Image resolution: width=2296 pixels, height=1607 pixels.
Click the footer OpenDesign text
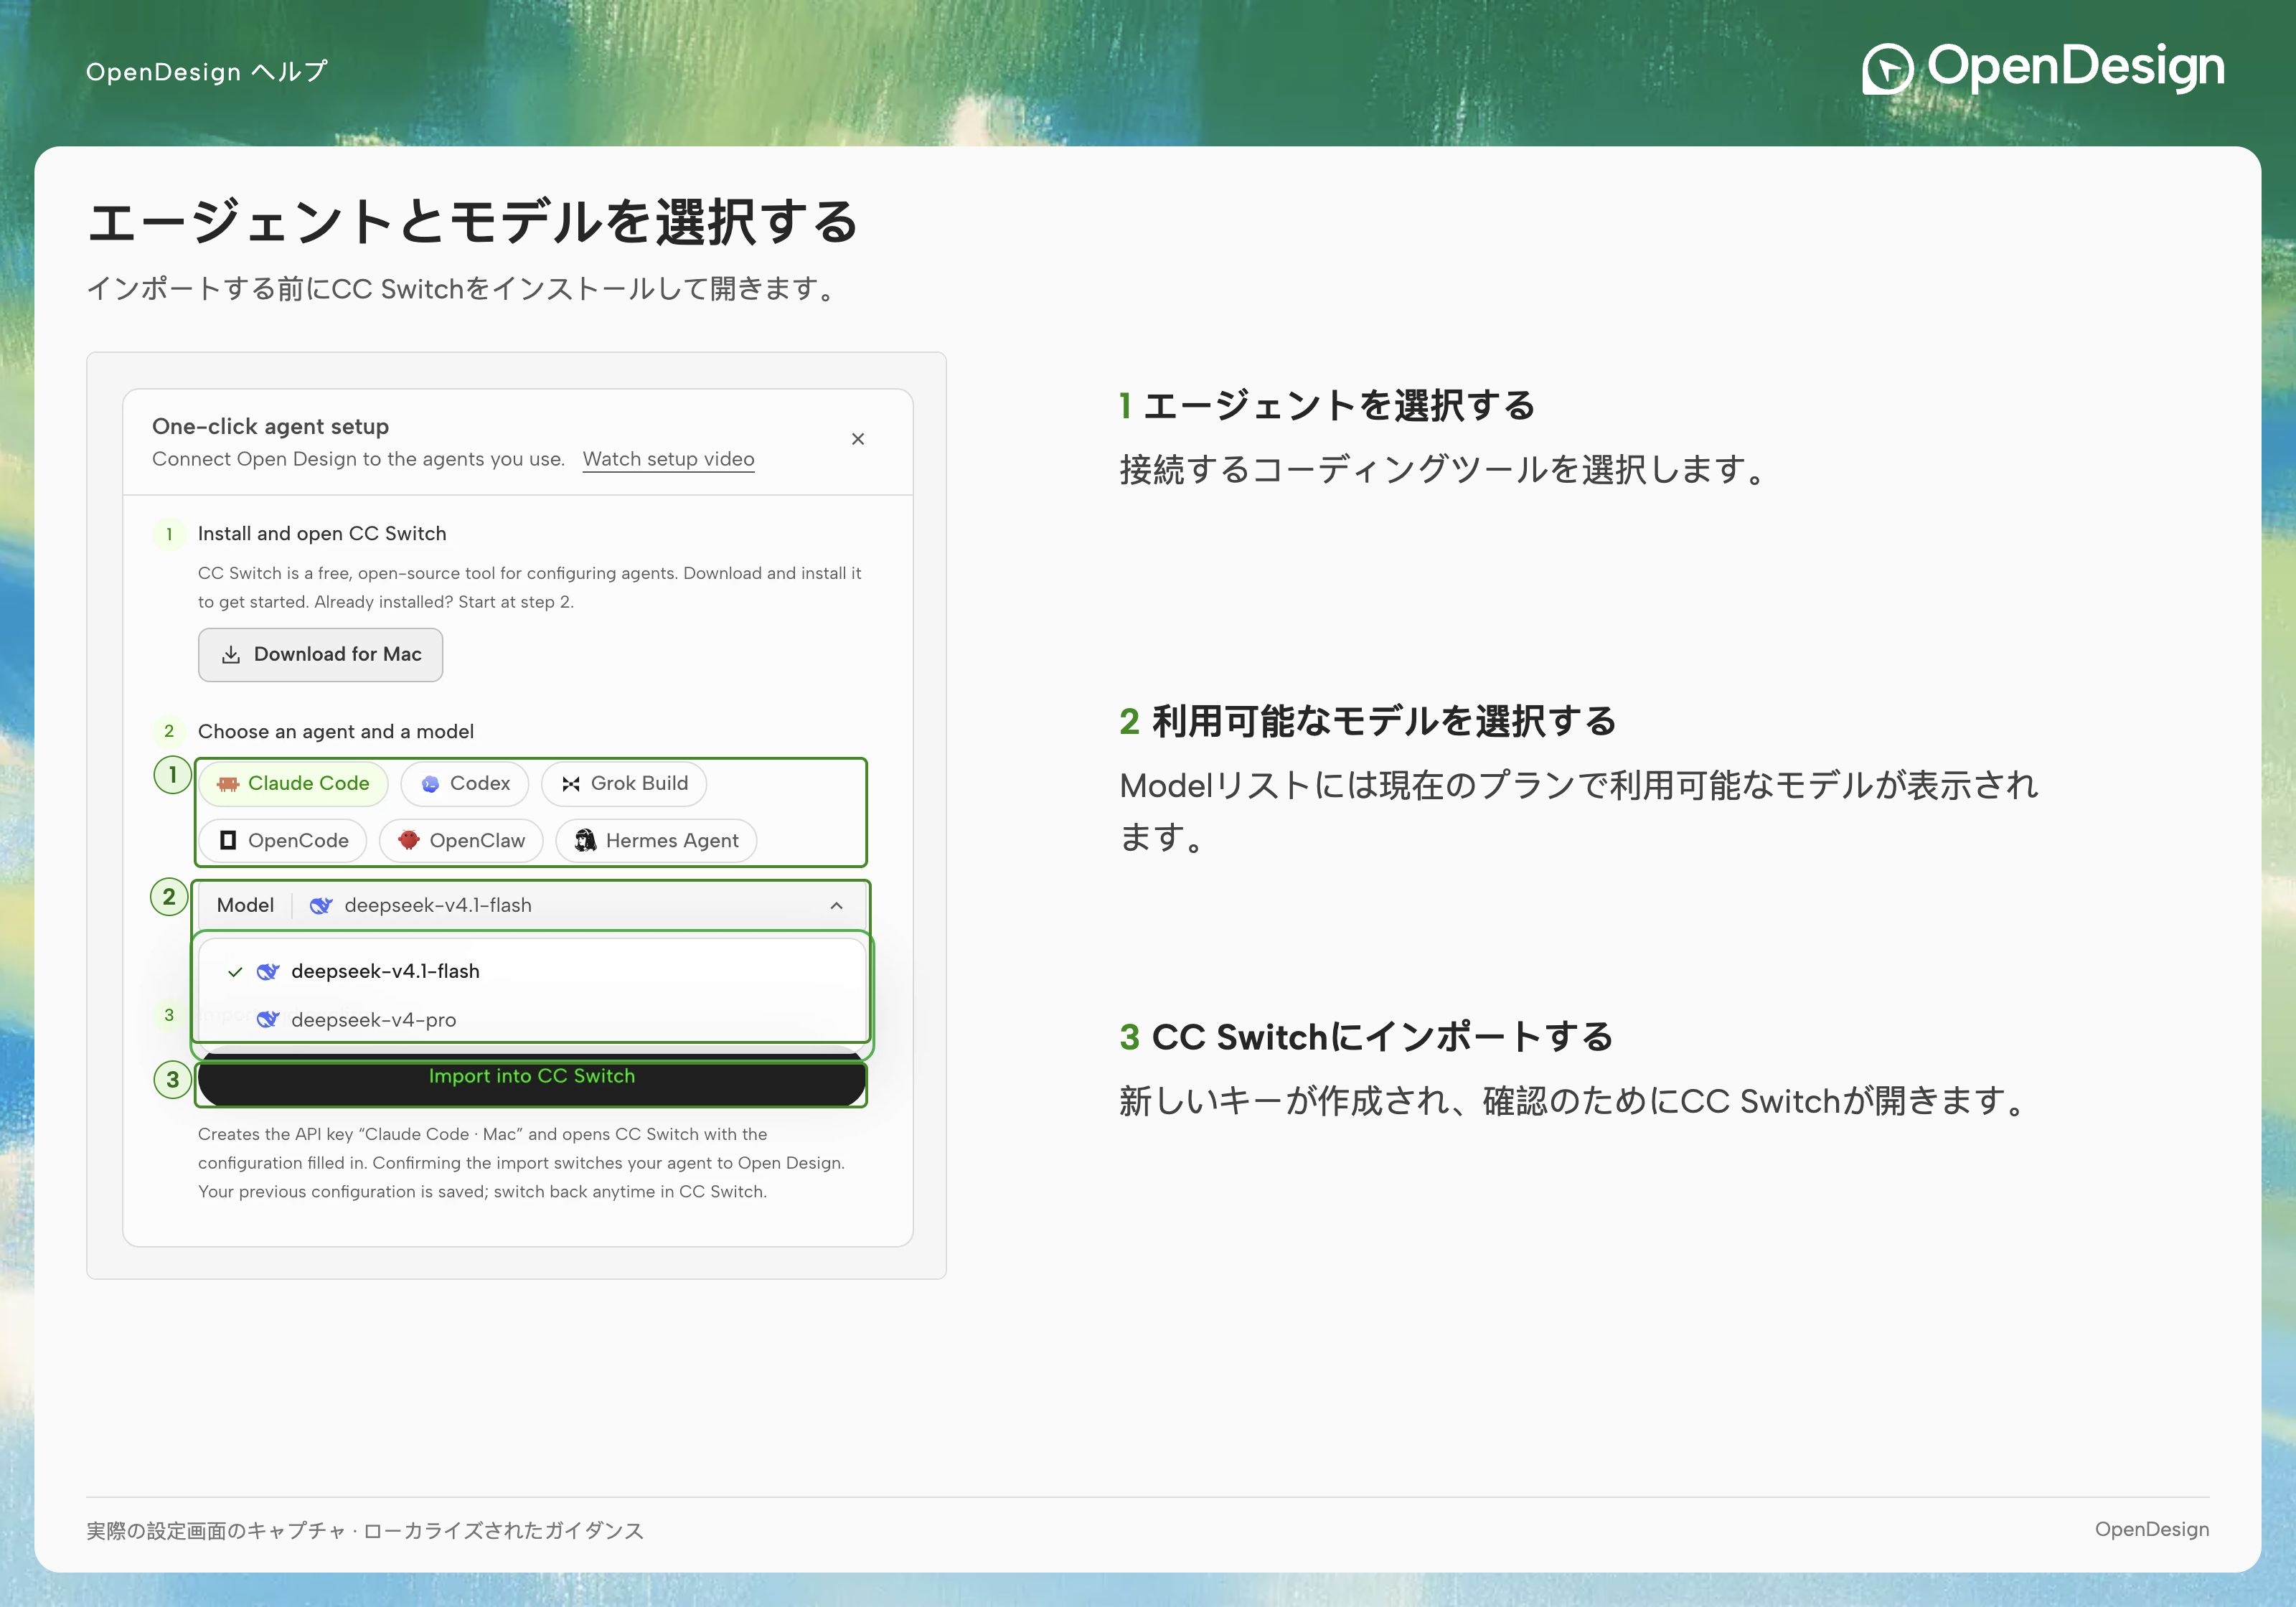click(2152, 1529)
